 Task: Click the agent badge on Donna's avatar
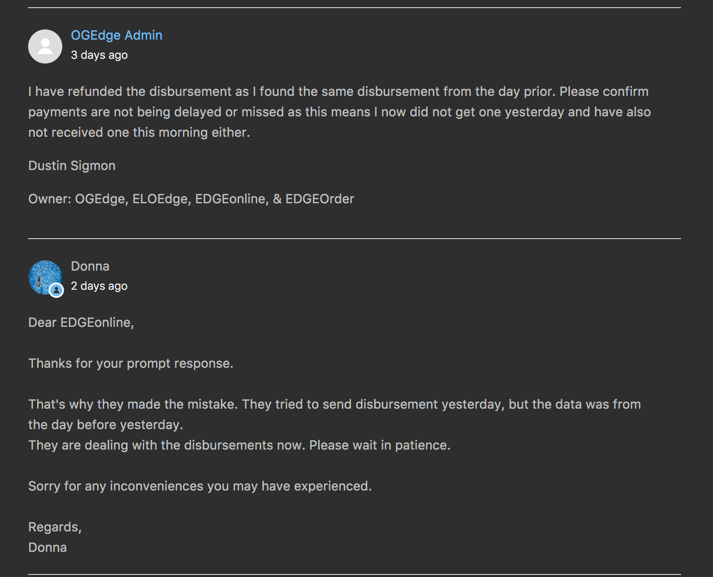tap(56, 290)
